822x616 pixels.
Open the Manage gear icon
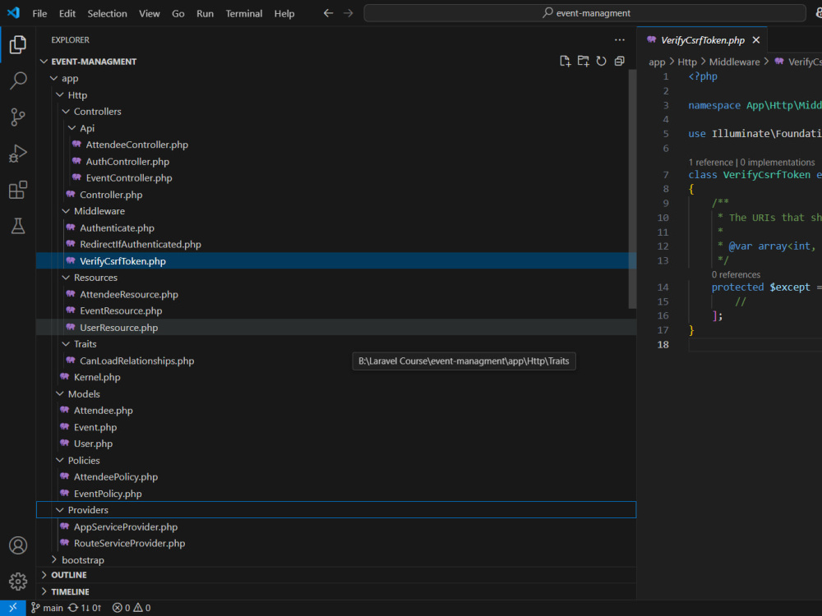(x=18, y=582)
